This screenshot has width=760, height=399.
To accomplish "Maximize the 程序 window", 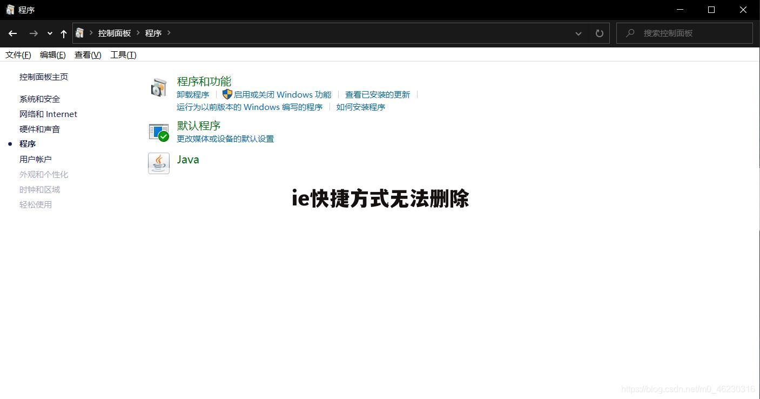I will click(711, 10).
